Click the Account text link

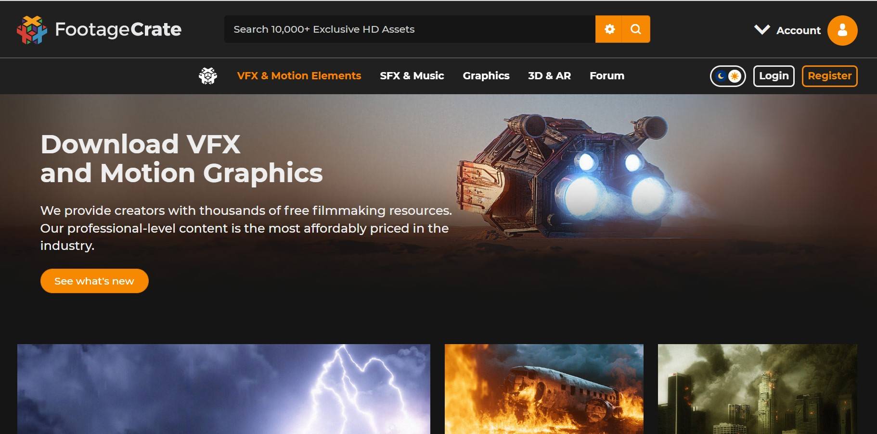[x=799, y=30]
